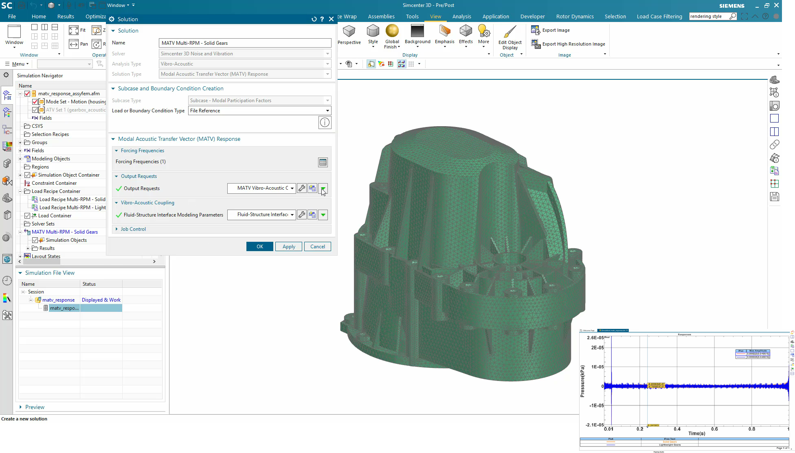Toggle the Load Container checkbox
795x453 pixels.
point(27,215)
